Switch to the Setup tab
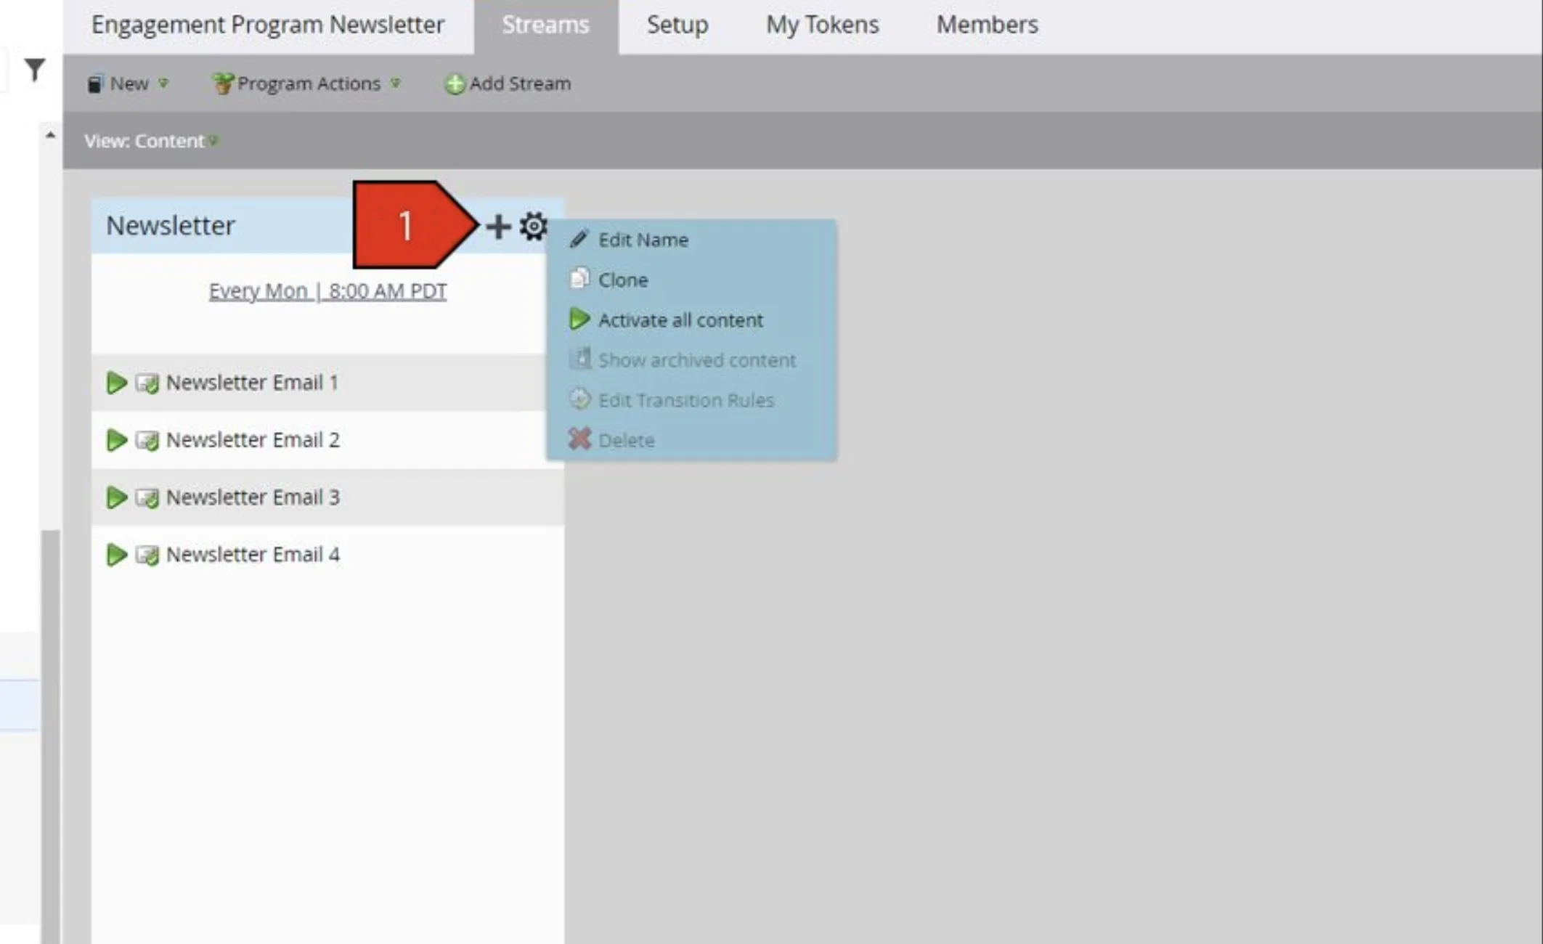The height and width of the screenshot is (944, 1543). 677,25
